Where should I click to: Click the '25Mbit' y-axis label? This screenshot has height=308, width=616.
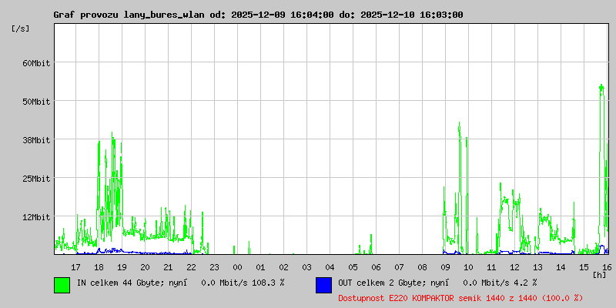(x=36, y=179)
